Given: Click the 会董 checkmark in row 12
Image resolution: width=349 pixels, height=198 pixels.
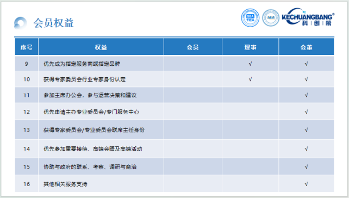Looking at the screenshot, I should click(306, 112).
